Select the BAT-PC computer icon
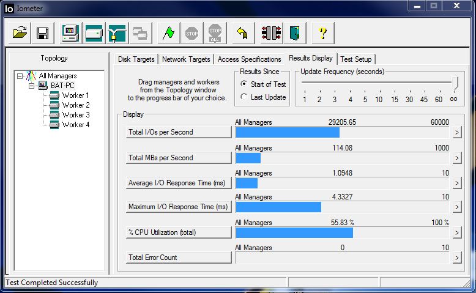The width and height of the screenshot is (476, 293). [x=43, y=86]
